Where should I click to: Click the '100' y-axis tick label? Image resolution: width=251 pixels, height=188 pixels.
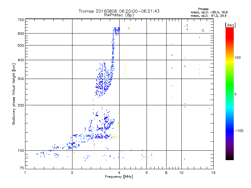click(21, 150)
